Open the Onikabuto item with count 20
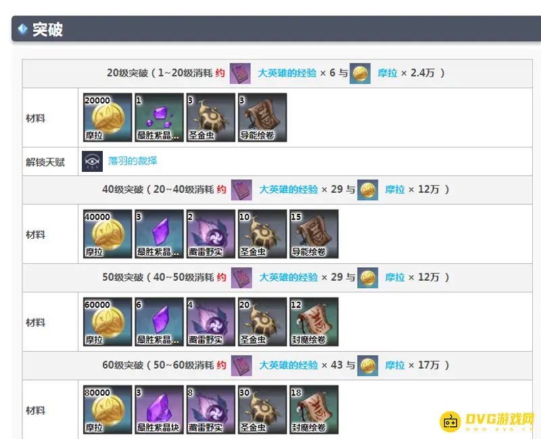 pyautogui.click(x=262, y=322)
